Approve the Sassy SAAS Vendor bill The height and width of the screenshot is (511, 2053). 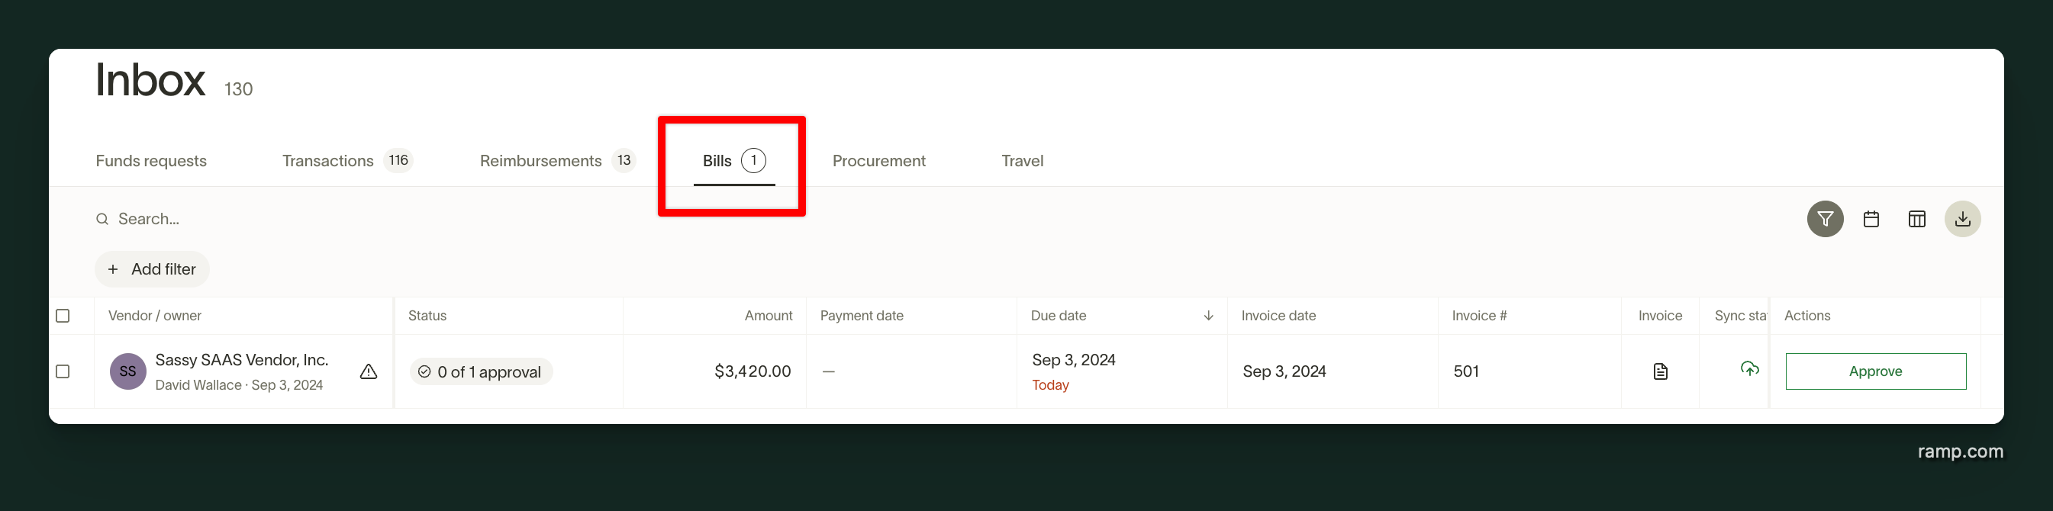point(1875,371)
